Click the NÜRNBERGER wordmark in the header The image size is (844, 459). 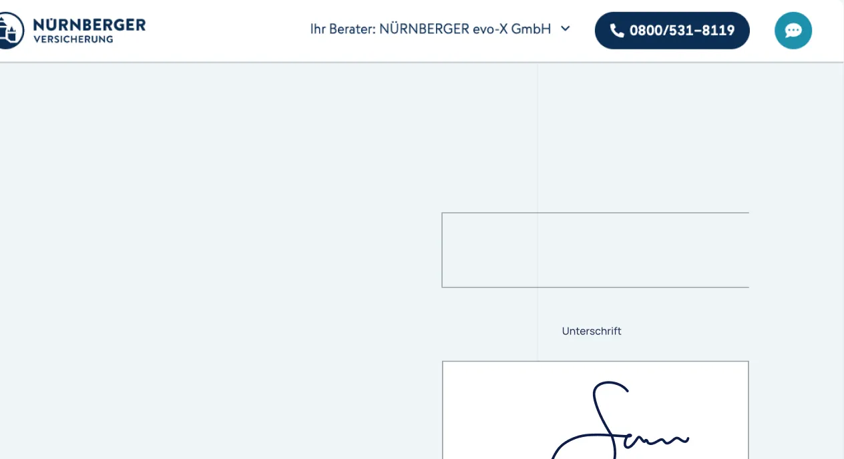coord(89,25)
